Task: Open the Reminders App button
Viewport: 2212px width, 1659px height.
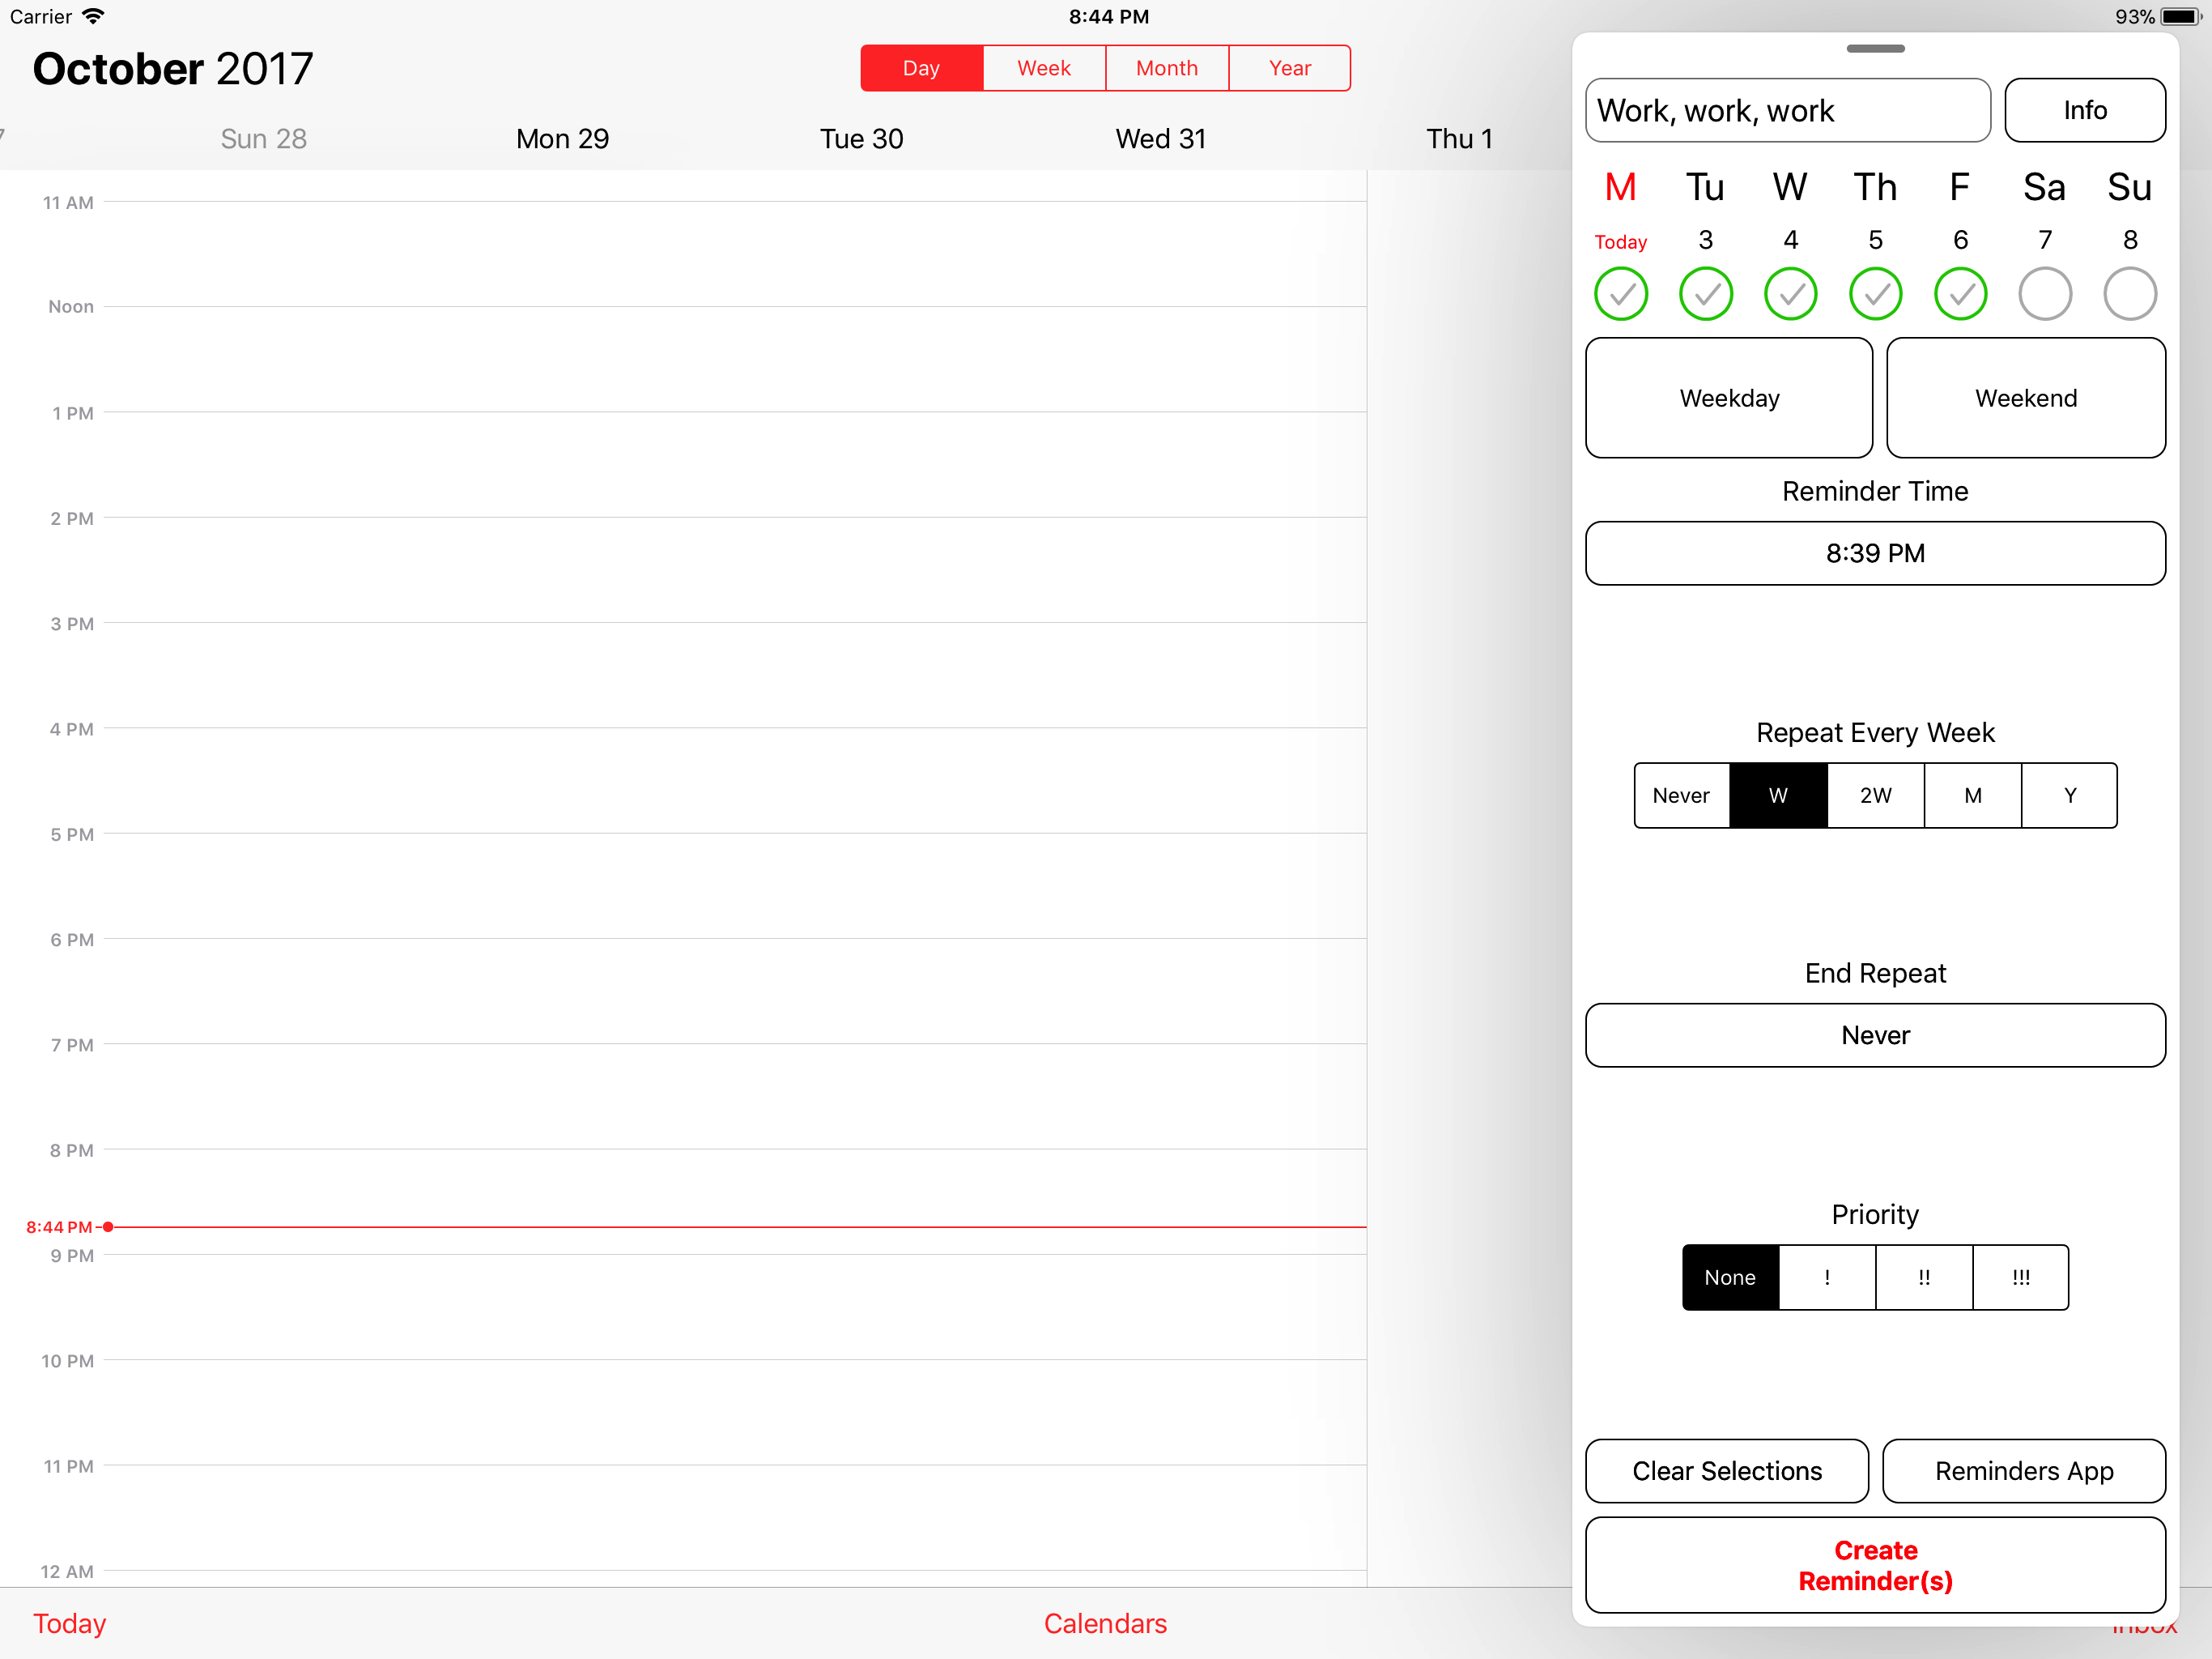Action: click(x=2024, y=1471)
